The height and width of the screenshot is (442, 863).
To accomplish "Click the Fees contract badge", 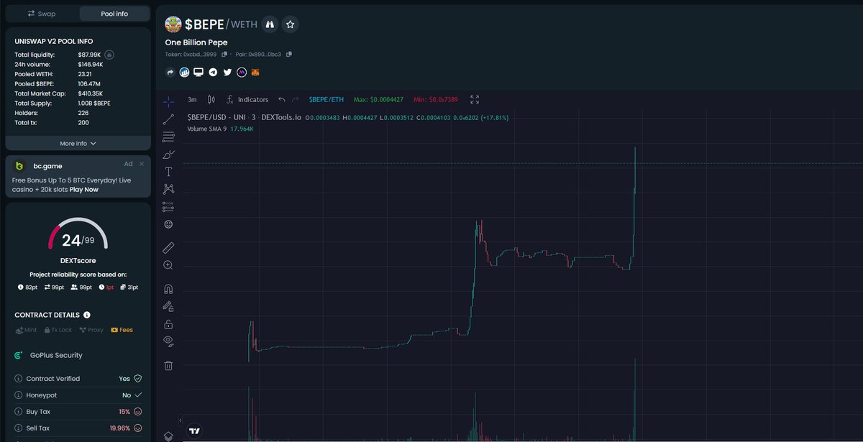I will (122, 330).
